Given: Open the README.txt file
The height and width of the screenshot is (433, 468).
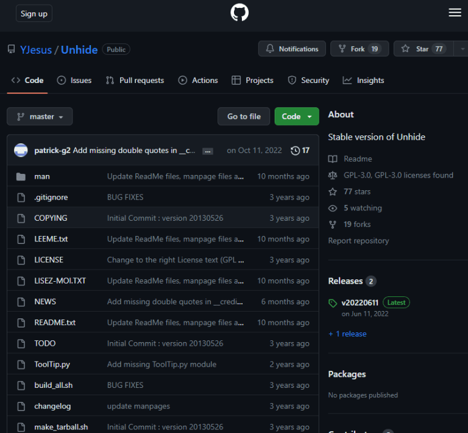Looking at the screenshot, I should (x=55, y=323).
